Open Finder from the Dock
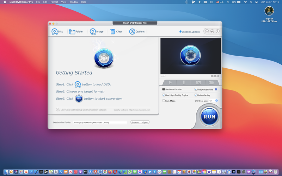The image size is (282, 176). 6,172
